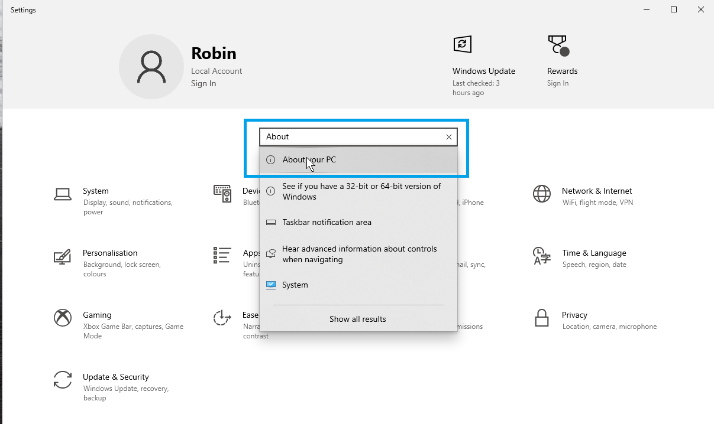Open the Gaming Xbox icon
This screenshot has height=424, width=714.
point(63,318)
